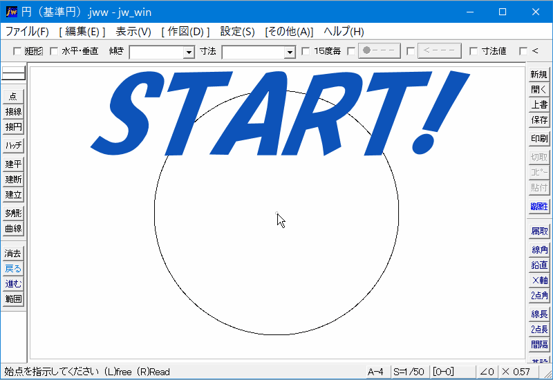Viewport: 553px width, 380px height.
Task: Select the 建断 section tool
Action: click(x=13, y=179)
